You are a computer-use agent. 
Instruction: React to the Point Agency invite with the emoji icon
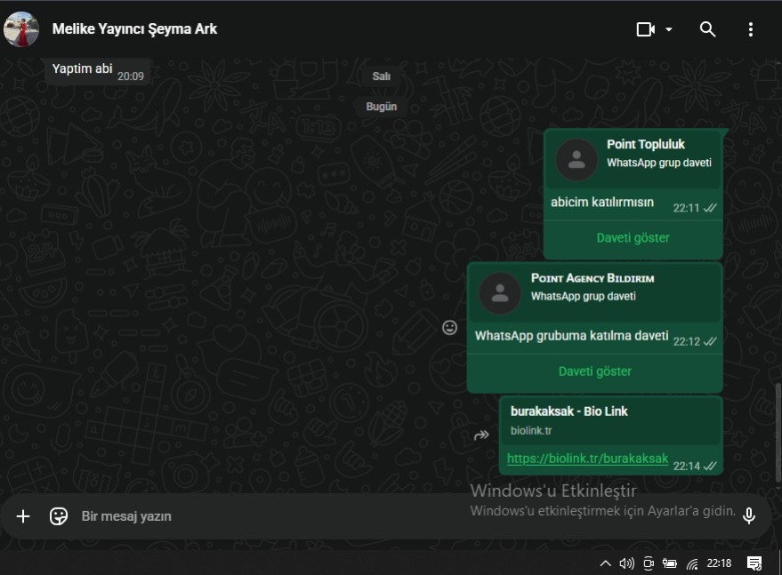[449, 327]
